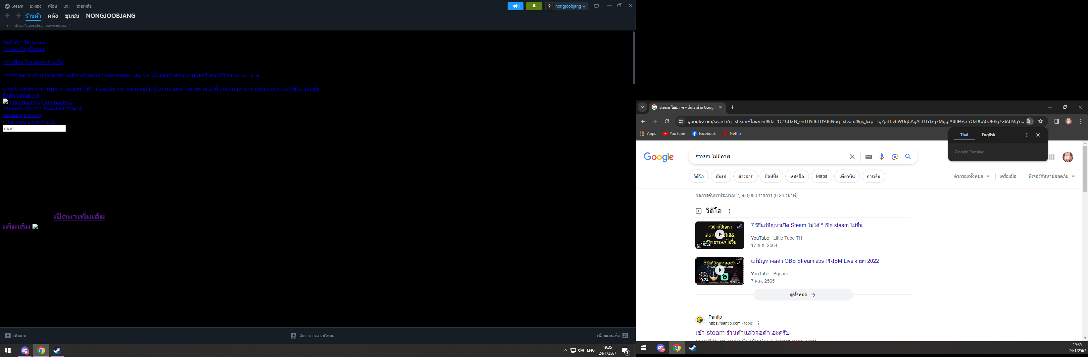Open Steam friends and chat icon
This screenshot has height=357, width=1088.
(x=625, y=336)
